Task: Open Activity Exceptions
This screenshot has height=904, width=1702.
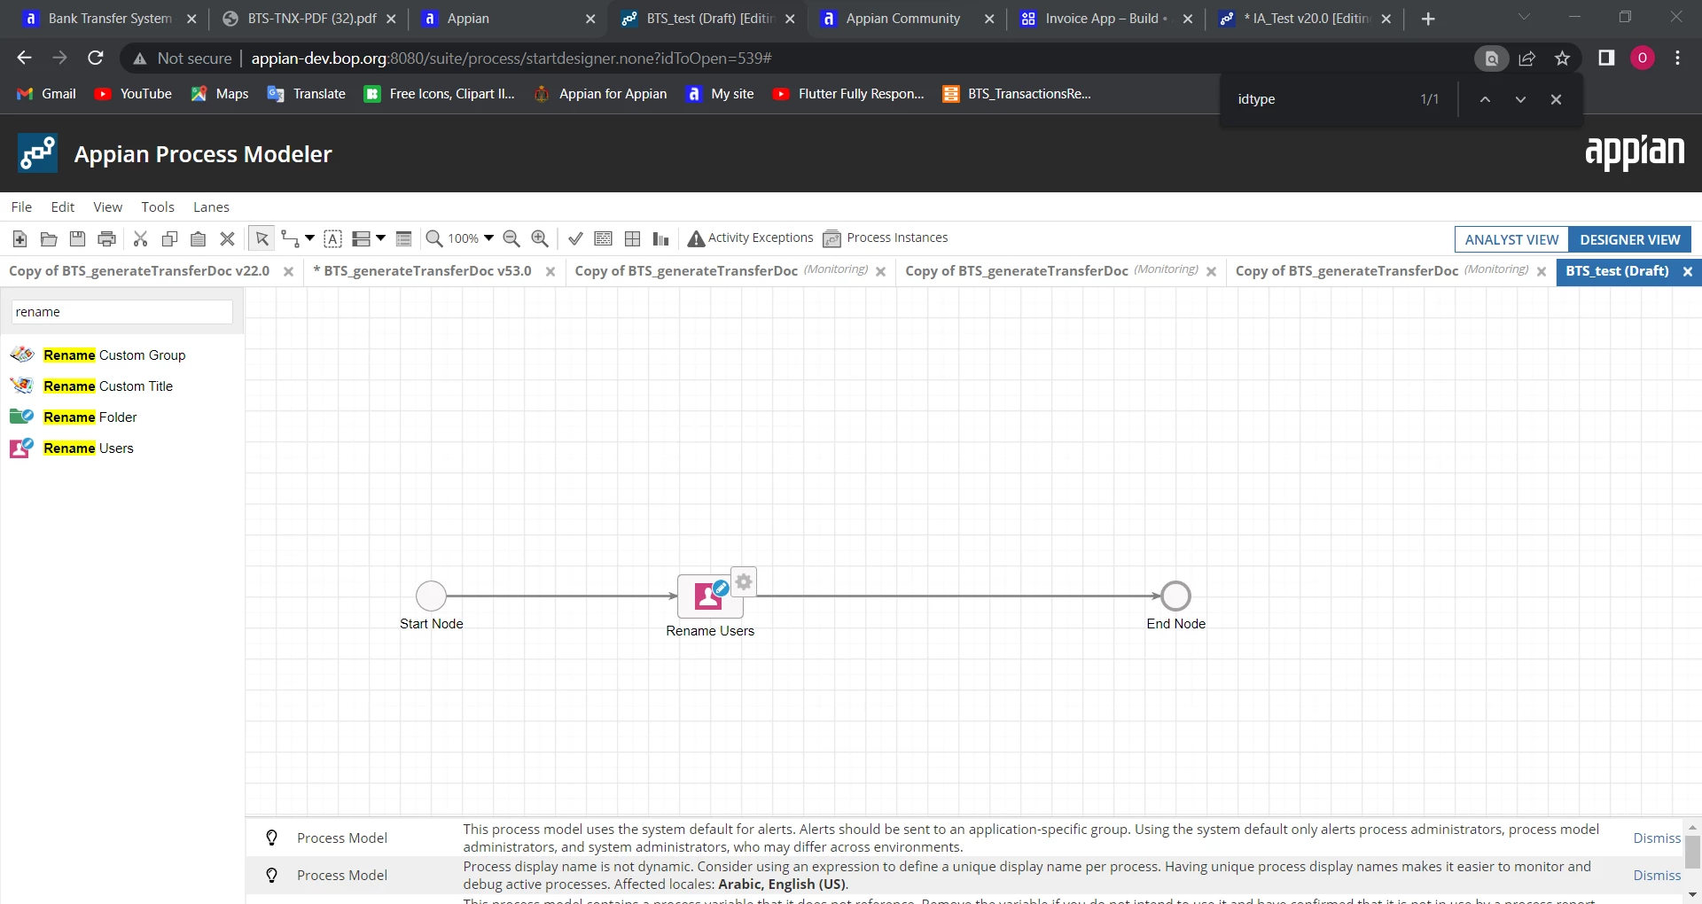Action: tap(750, 238)
